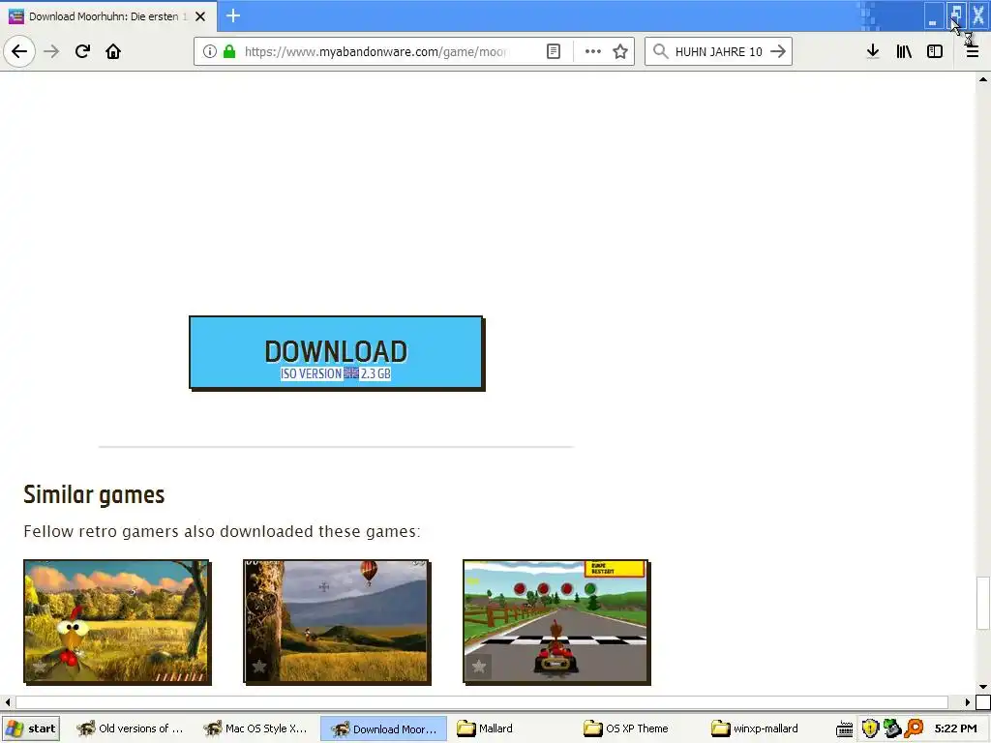Click the green secure connection padlock

[229, 51]
